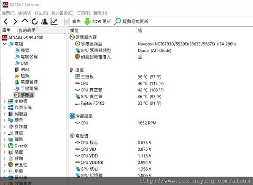This screenshot has height=185, width=253.
Task: Expand the DirectX tree node
Action: (x=4, y=146)
